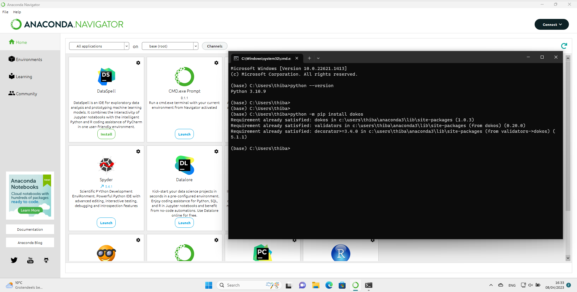Click the Channels button

215,46
